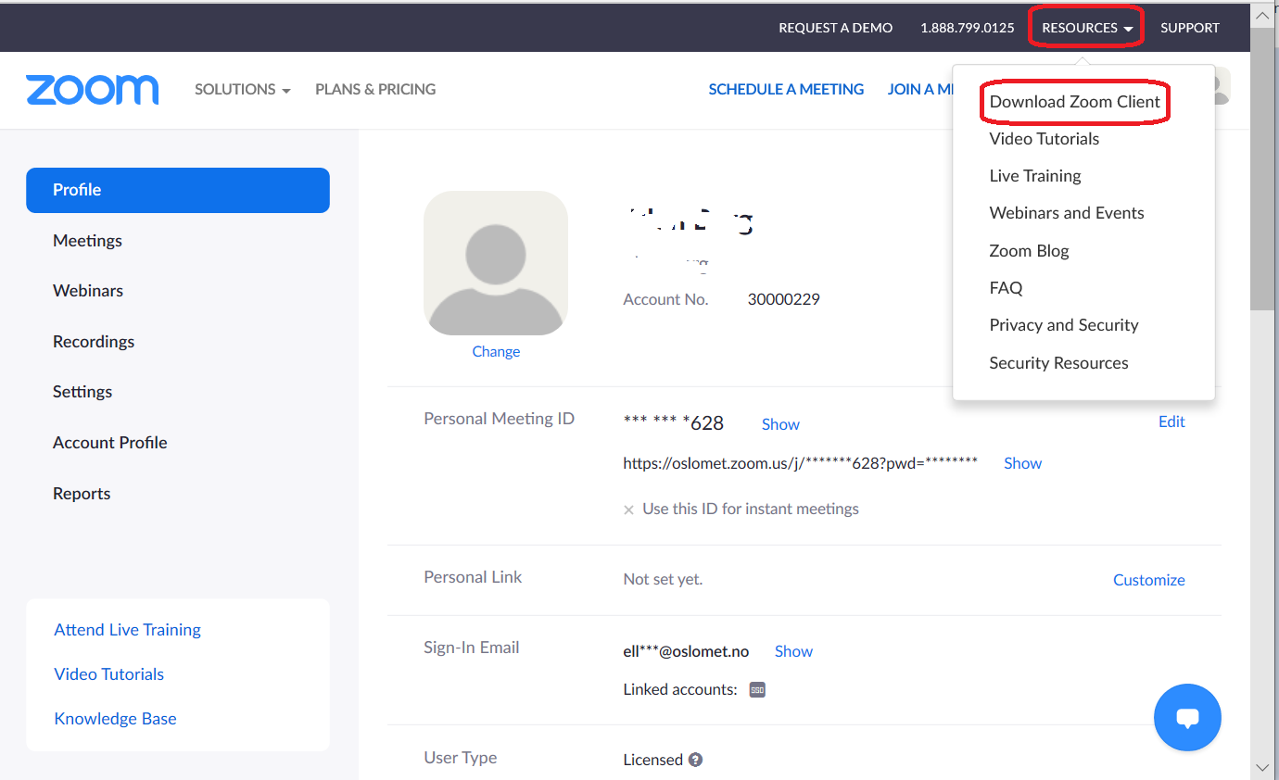The height and width of the screenshot is (780, 1279).
Task: Click the profile picture placeholder
Action: [496, 263]
